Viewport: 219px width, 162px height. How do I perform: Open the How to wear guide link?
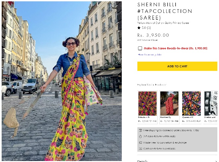tap(150, 54)
